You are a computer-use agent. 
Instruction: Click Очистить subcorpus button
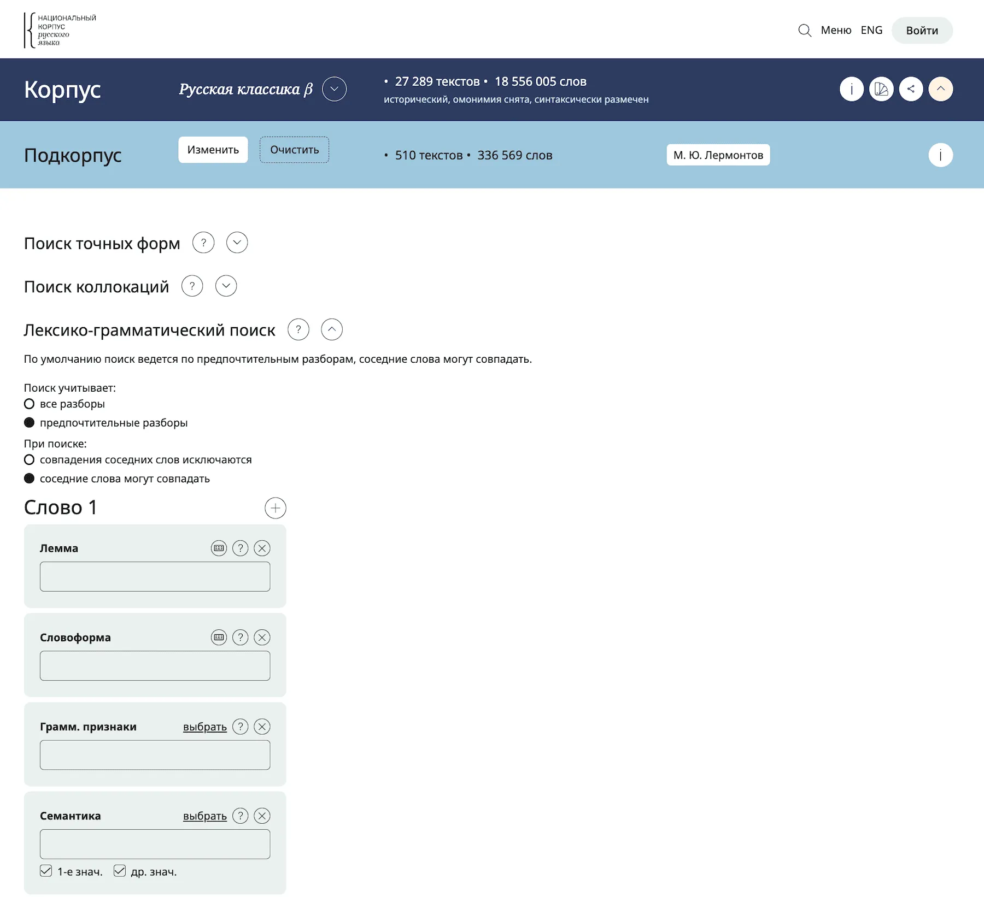click(x=294, y=150)
